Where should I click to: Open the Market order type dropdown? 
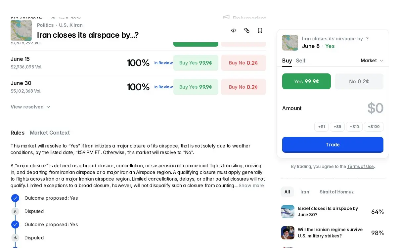[372, 61]
